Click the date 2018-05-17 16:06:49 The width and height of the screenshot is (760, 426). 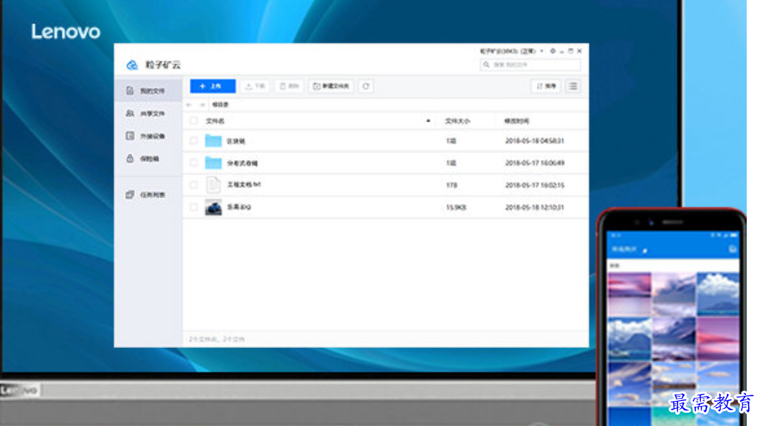535,163
